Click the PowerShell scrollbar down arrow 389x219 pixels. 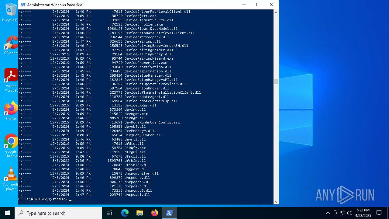click(276, 201)
